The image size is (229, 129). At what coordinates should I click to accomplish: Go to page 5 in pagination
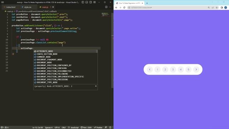click(189, 70)
